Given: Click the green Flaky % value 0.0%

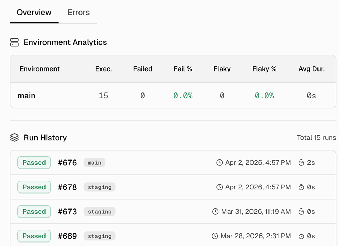Looking at the screenshot, I should pyautogui.click(x=264, y=96).
